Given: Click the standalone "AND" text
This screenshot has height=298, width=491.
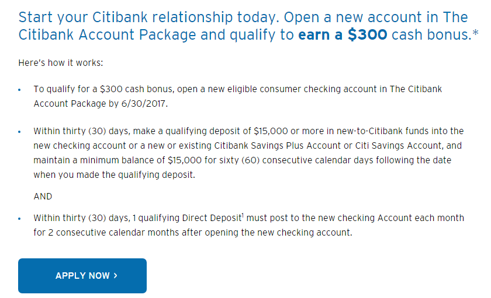Looking at the screenshot, I should (x=43, y=197).
